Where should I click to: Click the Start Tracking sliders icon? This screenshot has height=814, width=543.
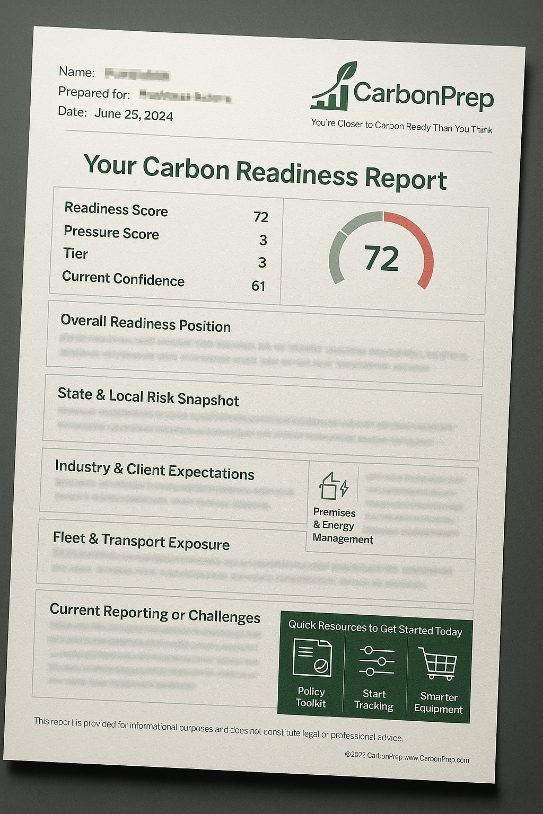point(376,660)
